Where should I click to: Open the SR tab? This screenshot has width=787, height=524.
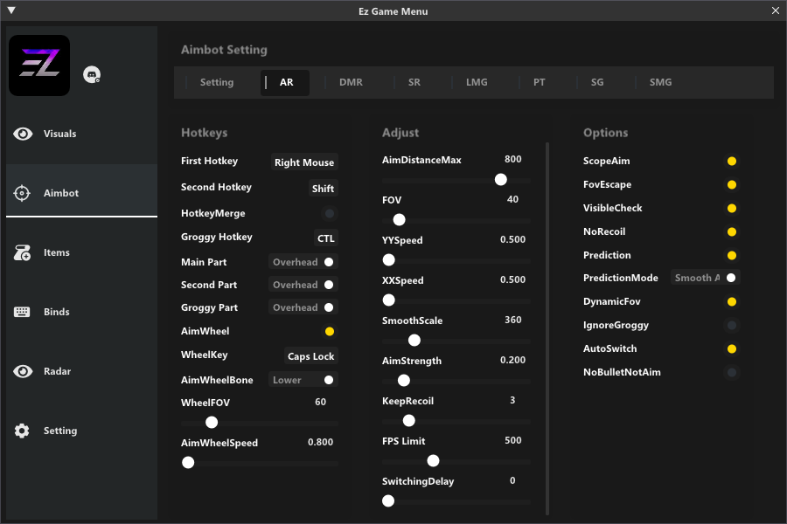(414, 82)
